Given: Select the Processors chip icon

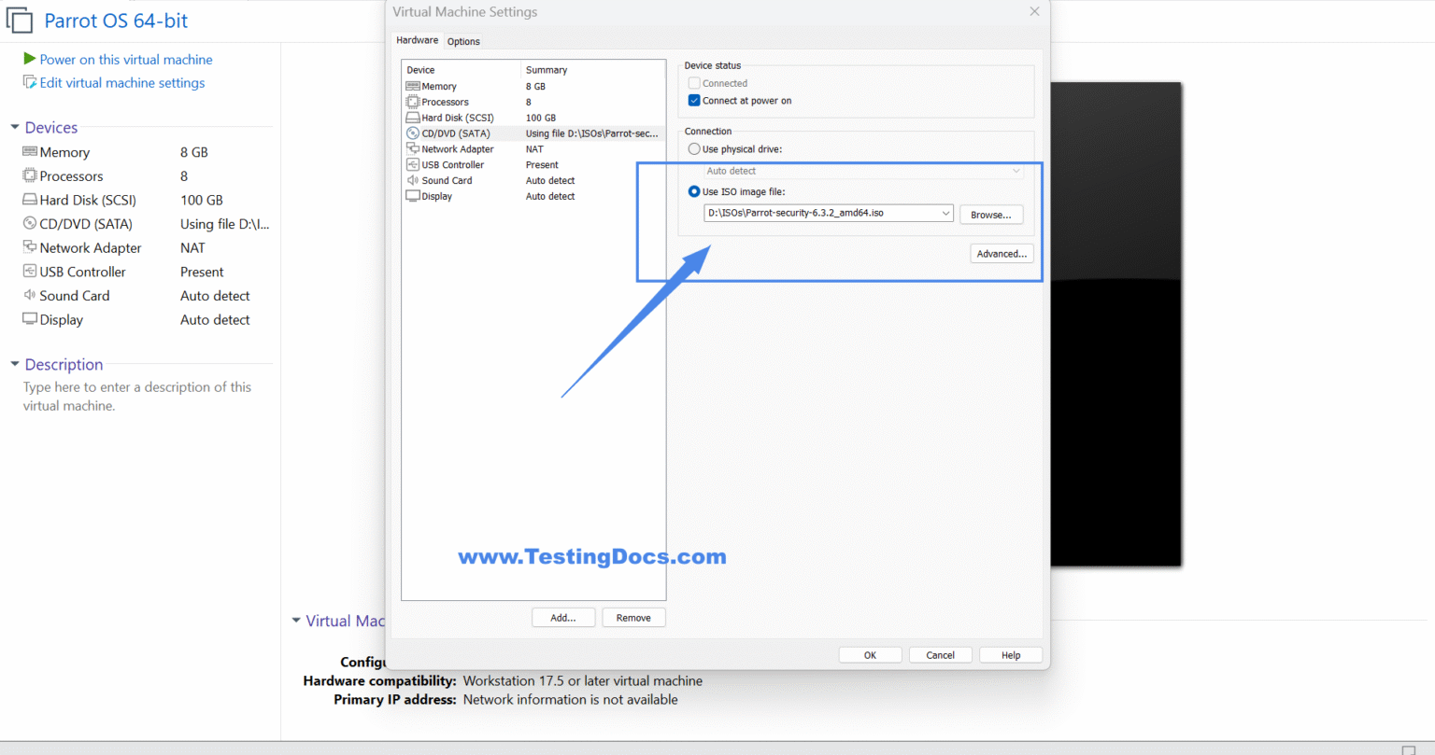Looking at the screenshot, I should coord(411,102).
